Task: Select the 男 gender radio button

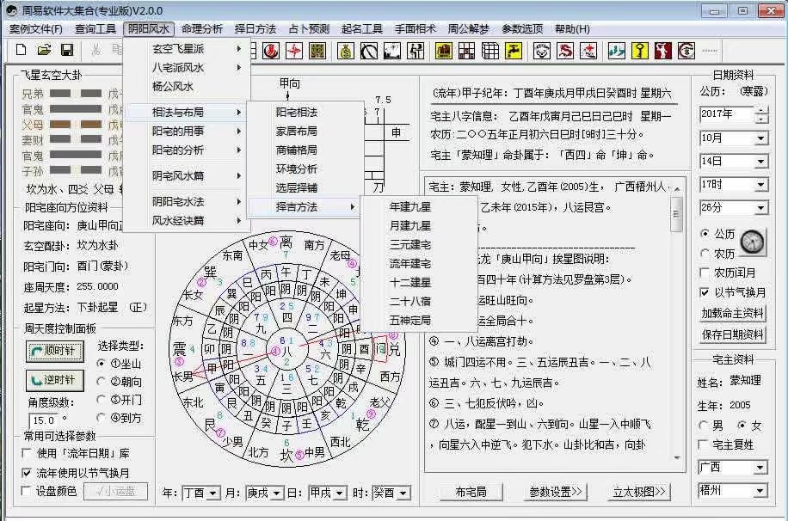Action: pos(705,426)
